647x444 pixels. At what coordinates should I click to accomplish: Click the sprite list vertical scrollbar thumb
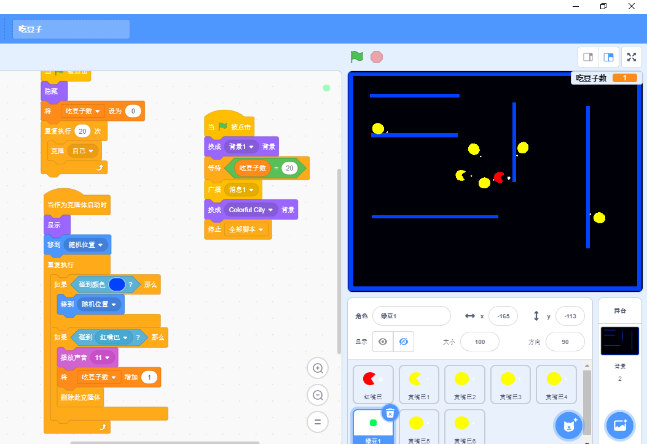pos(587,402)
